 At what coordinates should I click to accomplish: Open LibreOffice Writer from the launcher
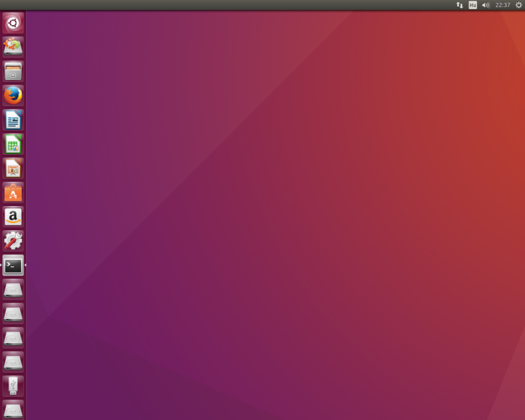13,119
